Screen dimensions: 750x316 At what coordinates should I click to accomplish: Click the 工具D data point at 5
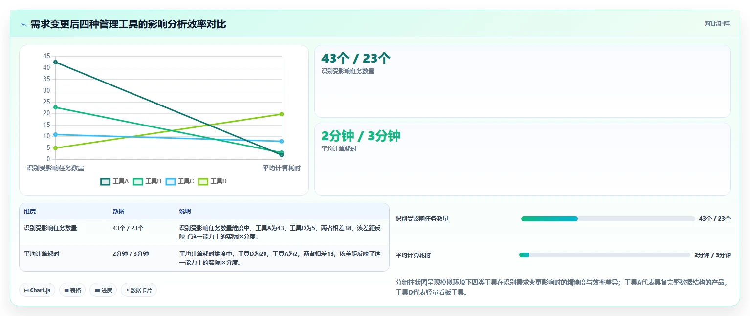pyautogui.click(x=56, y=148)
